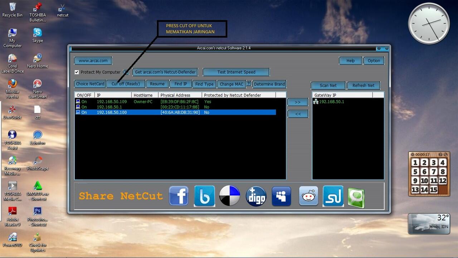Open Corel Label@Once desktop icon

point(13,63)
